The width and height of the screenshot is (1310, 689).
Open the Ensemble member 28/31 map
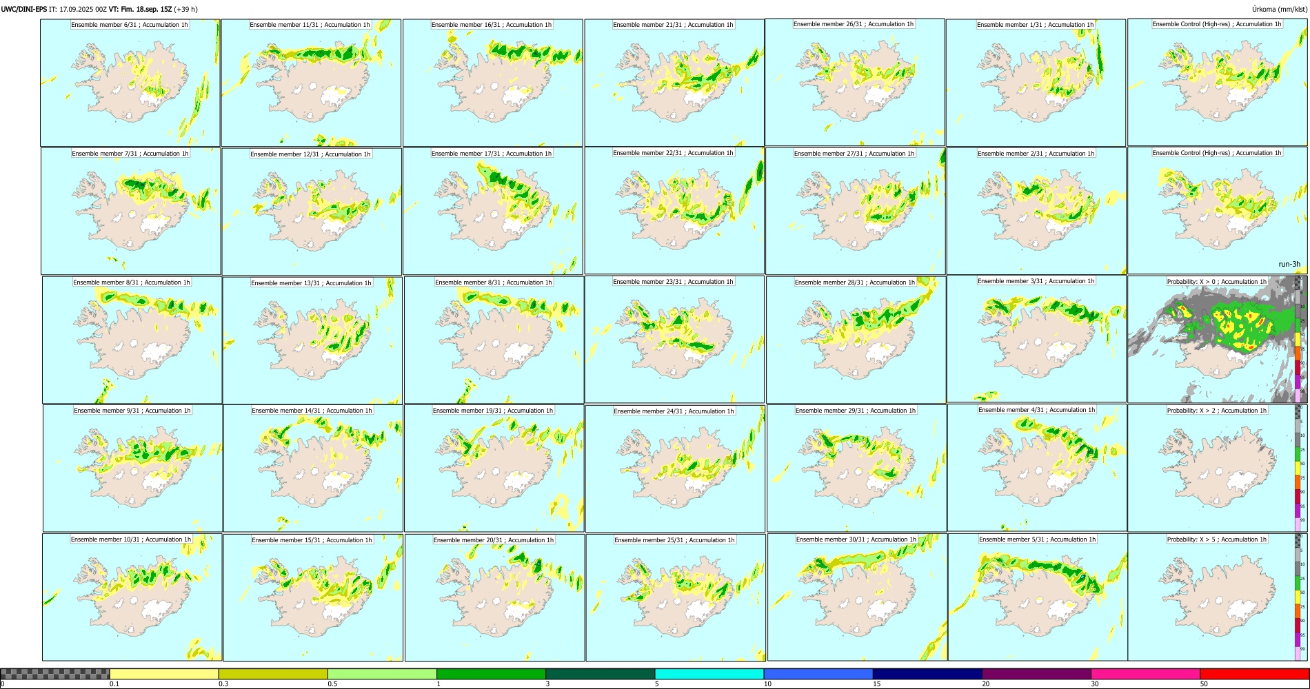(x=856, y=340)
